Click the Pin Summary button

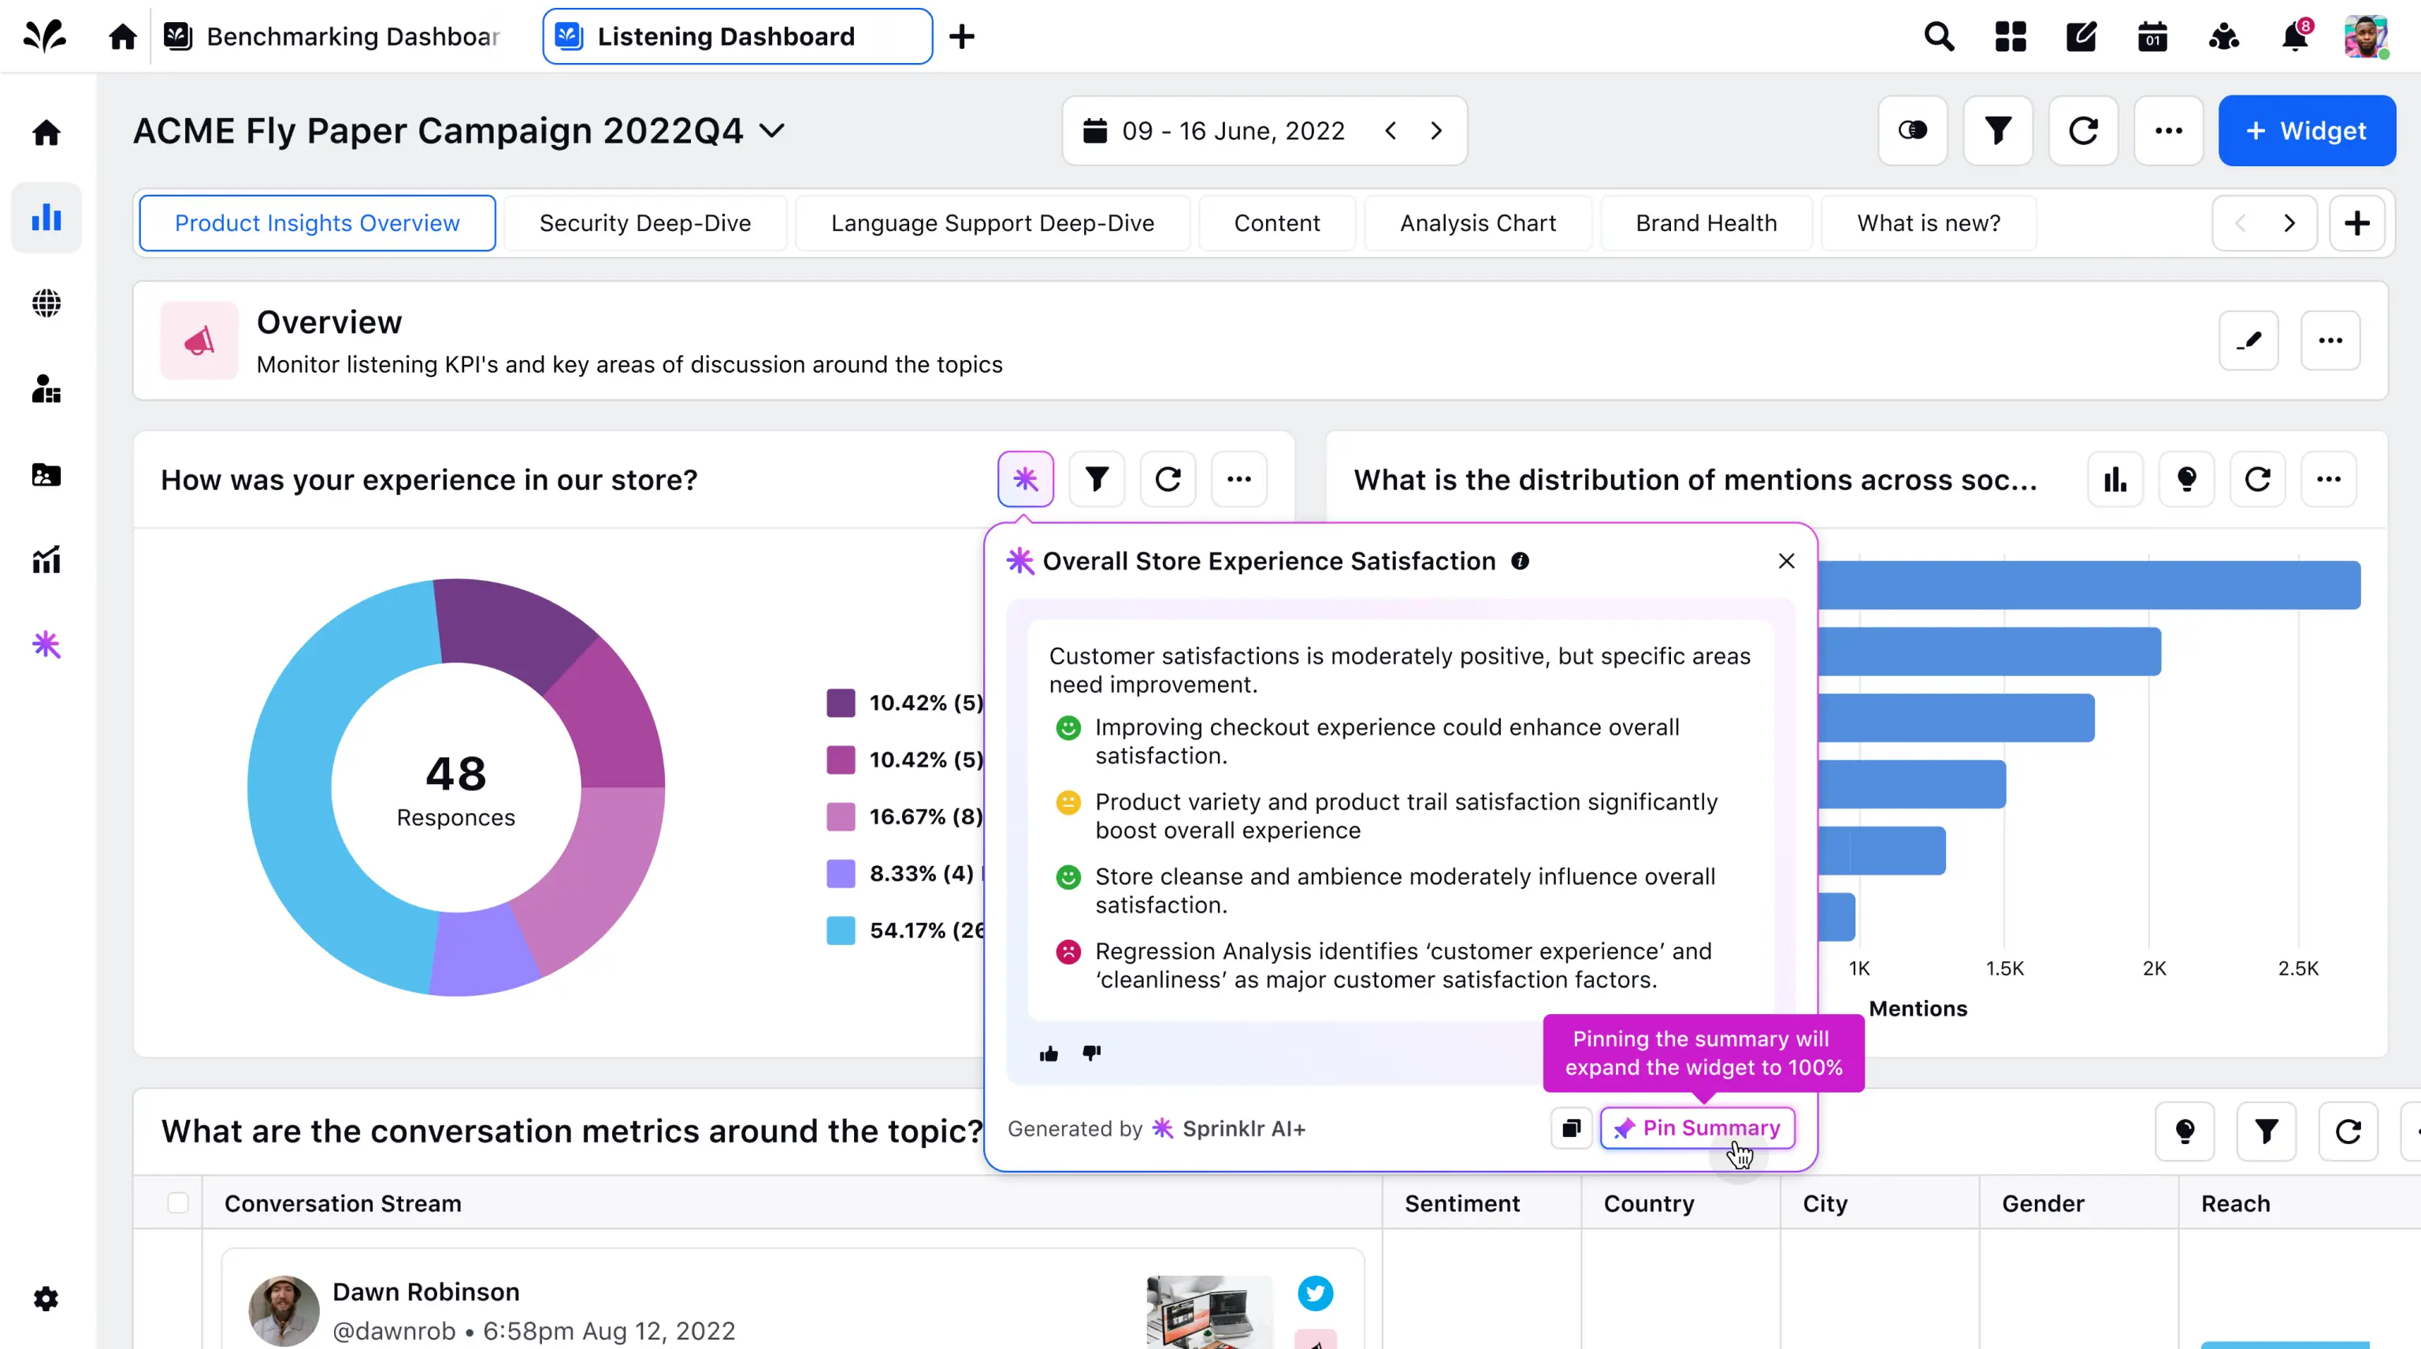point(1697,1128)
